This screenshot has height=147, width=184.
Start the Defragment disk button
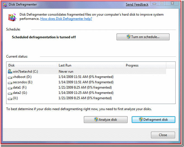154,120
